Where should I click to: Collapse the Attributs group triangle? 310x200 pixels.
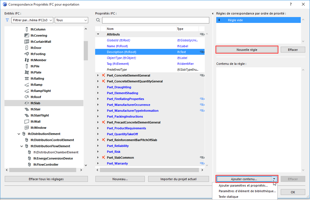pyautogui.click(x=98, y=34)
